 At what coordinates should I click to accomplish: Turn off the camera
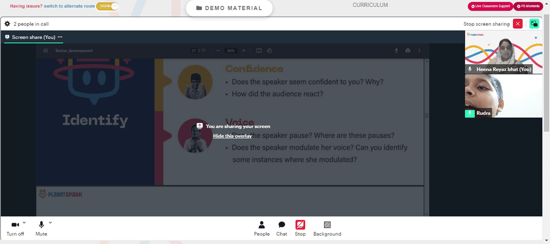15,229
